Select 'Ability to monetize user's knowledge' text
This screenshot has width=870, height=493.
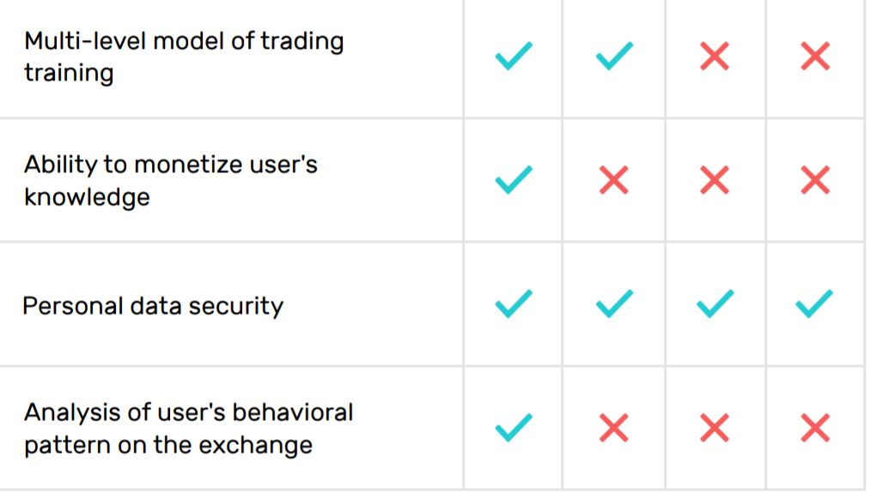[x=171, y=181]
